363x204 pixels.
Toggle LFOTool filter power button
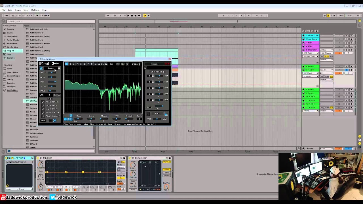[x=41, y=68]
